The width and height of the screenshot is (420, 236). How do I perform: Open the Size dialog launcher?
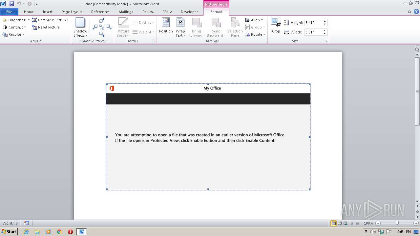coord(326,41)
